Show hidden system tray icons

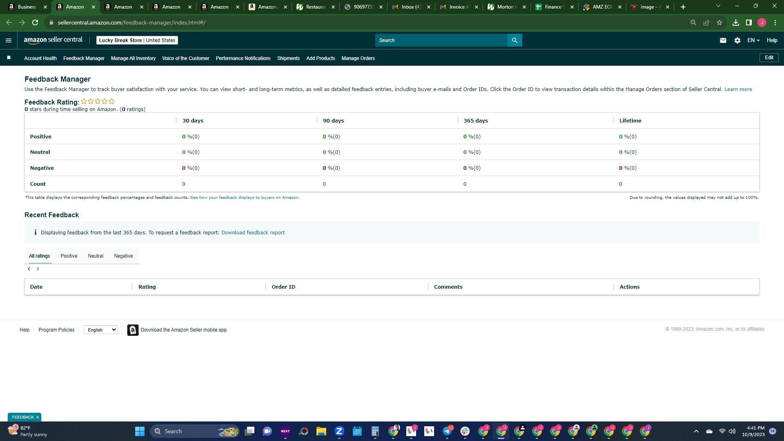[696, 431]
